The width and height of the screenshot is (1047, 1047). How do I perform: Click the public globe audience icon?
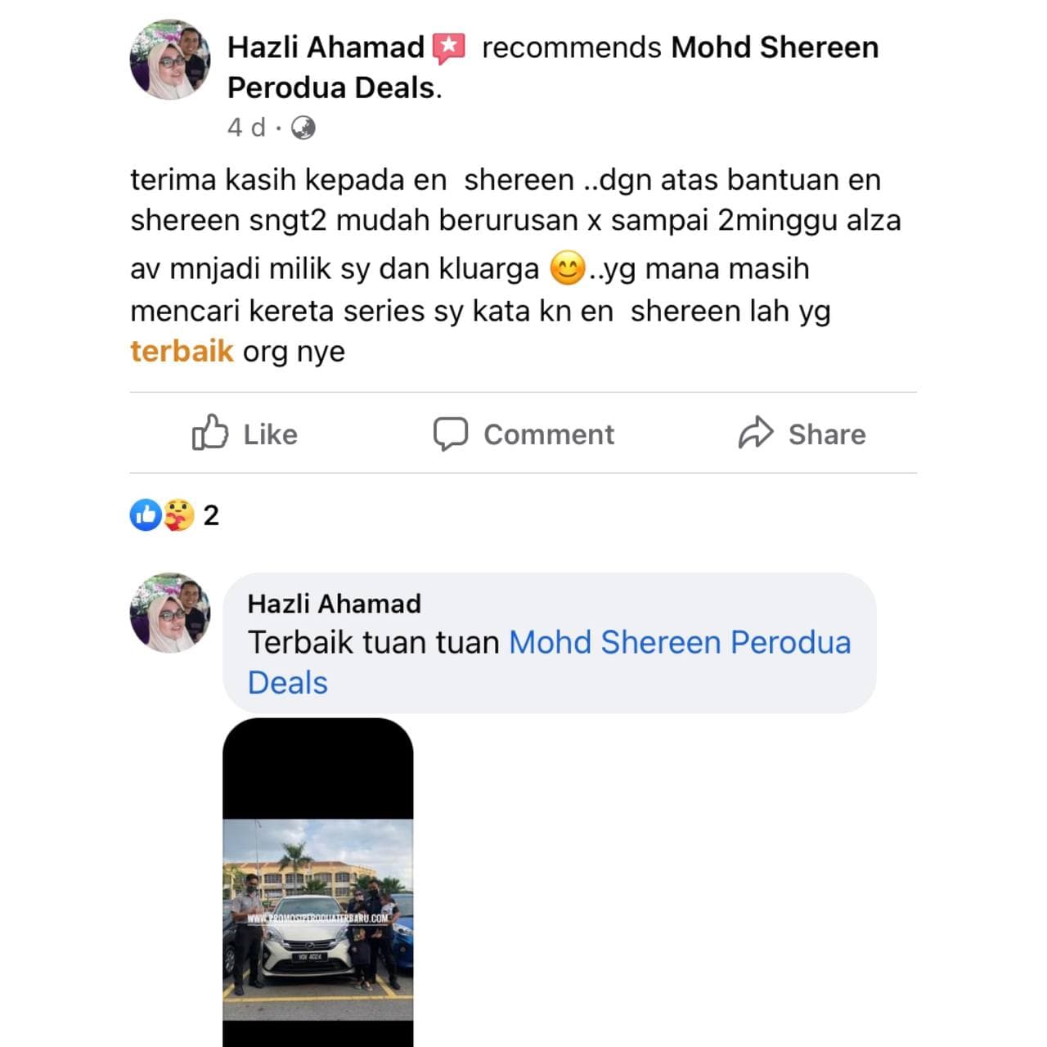coord(303,128)
